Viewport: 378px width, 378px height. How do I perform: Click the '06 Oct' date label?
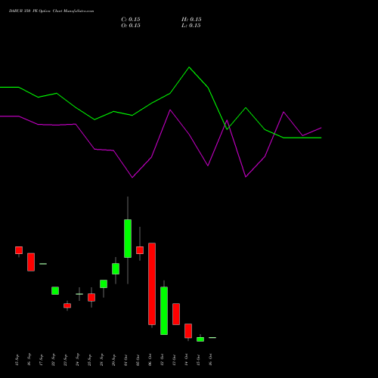[150, 360]
